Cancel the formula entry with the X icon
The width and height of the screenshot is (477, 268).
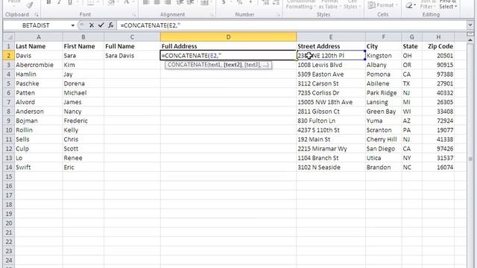pyautogui.click(x=91, y=25)
